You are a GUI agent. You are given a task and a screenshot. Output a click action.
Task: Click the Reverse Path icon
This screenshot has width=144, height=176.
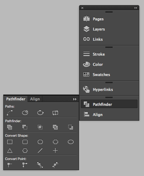(55, 113)
